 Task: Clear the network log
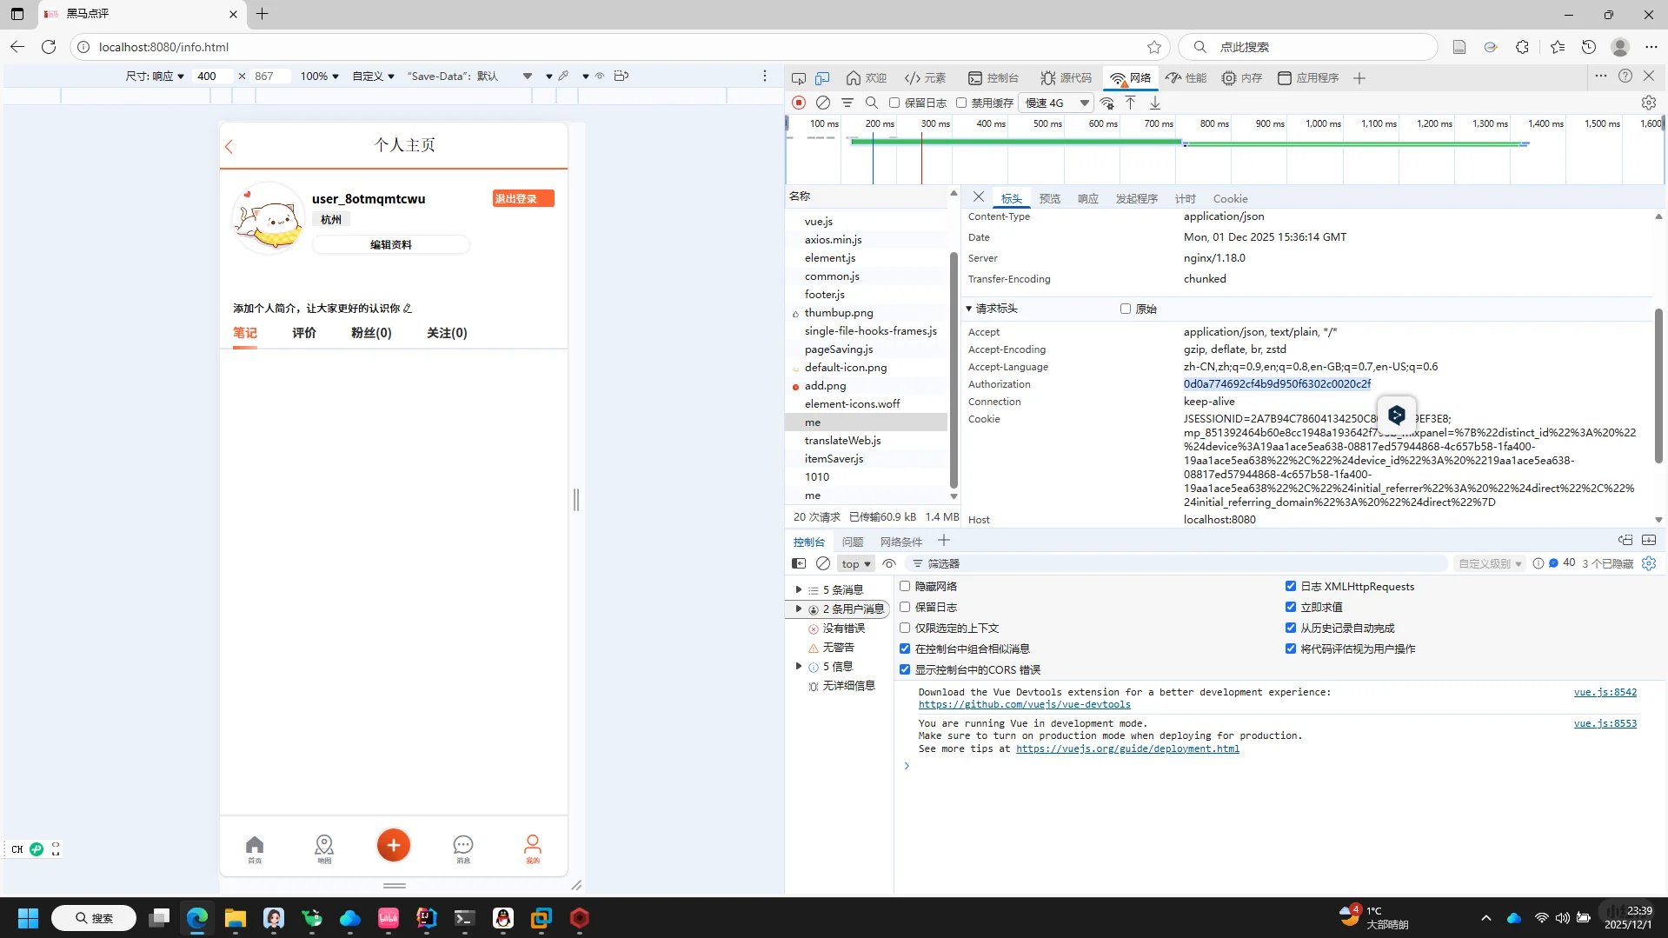823,103
